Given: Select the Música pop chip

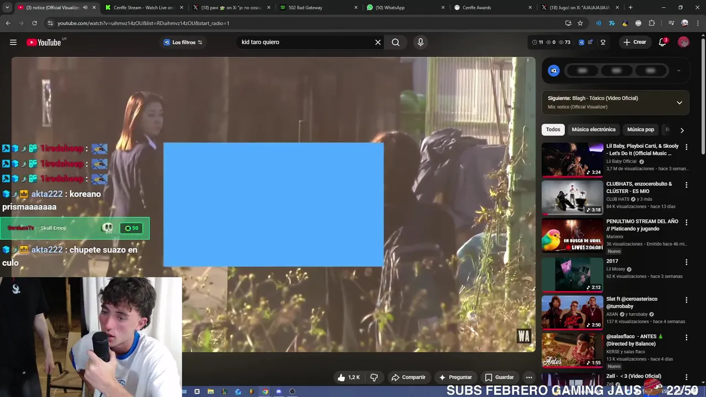Looking at the screenshot, I should coord(640,130).
